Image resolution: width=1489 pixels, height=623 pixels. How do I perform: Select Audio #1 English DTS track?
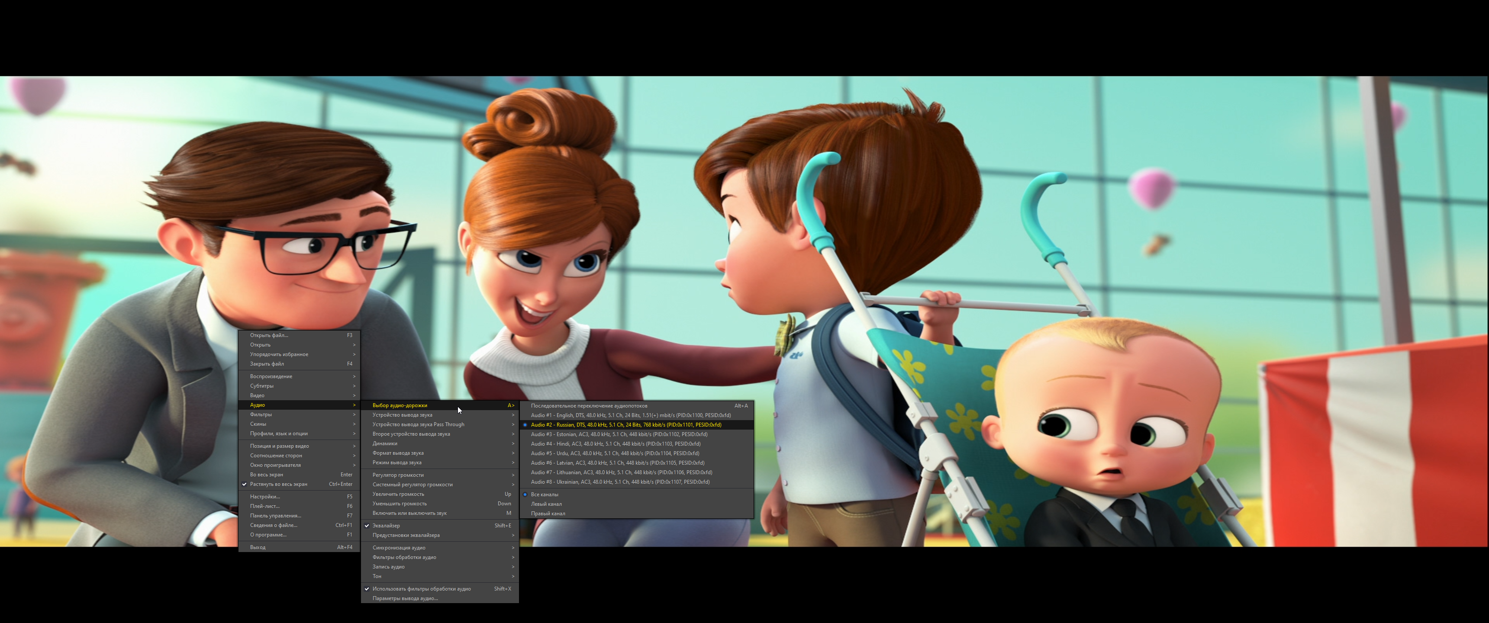click(x=630, y=415)
